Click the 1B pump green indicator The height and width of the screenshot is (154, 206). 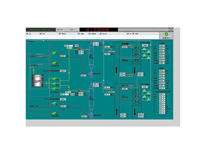coord(54,63)
